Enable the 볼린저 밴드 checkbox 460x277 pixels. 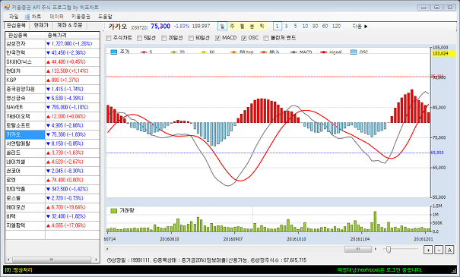point(266,38)
